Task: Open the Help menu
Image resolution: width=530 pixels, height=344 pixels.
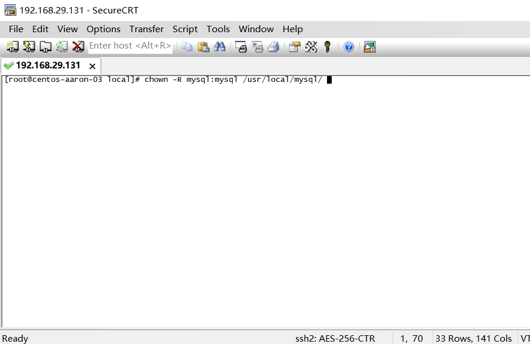Action: click(292, 29)
